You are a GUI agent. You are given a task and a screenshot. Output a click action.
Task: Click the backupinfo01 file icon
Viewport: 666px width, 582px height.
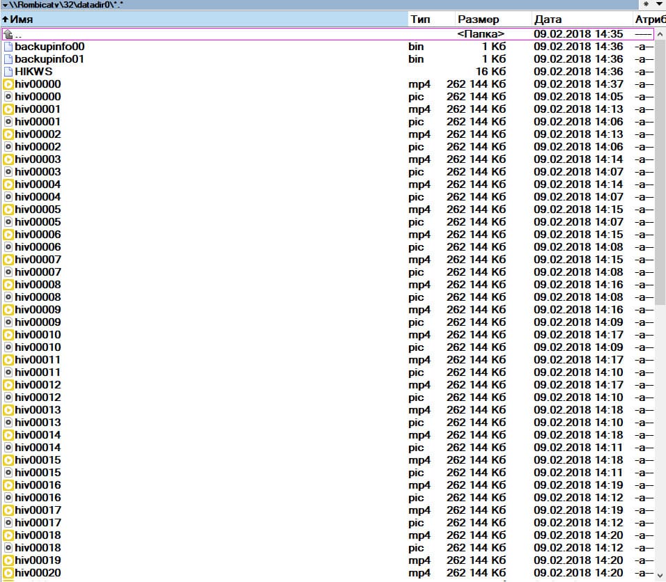click(8, 59)
